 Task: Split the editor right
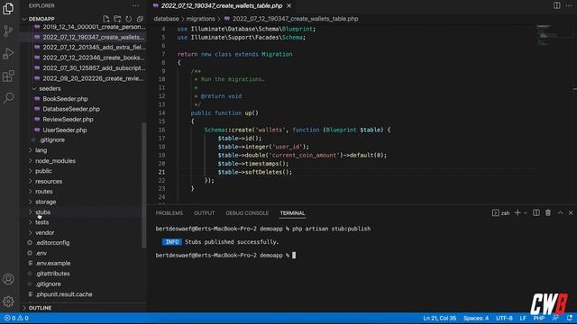pyautogui.click(x=557, y=5)
